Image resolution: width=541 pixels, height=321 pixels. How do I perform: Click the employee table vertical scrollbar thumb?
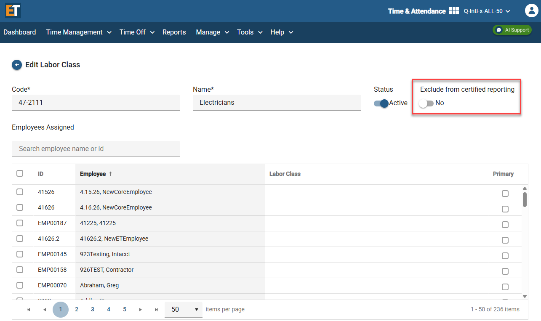pos(525,200)
